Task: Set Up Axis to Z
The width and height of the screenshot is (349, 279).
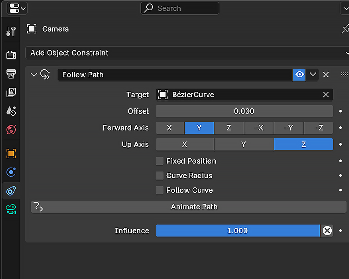Action: [x=304, y=144]
